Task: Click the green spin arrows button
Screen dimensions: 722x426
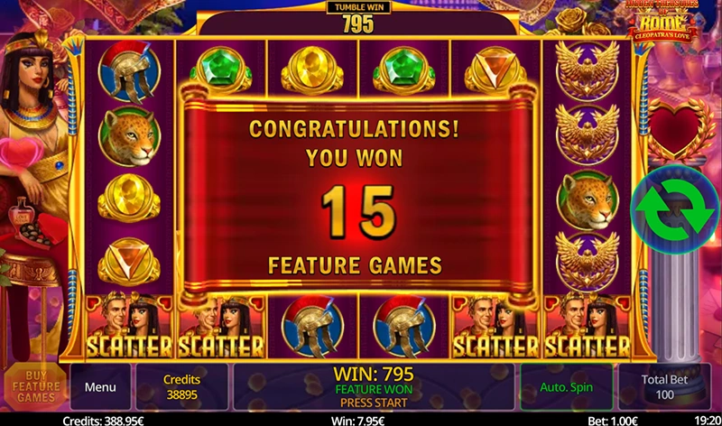Action: [x=674, y=208]
